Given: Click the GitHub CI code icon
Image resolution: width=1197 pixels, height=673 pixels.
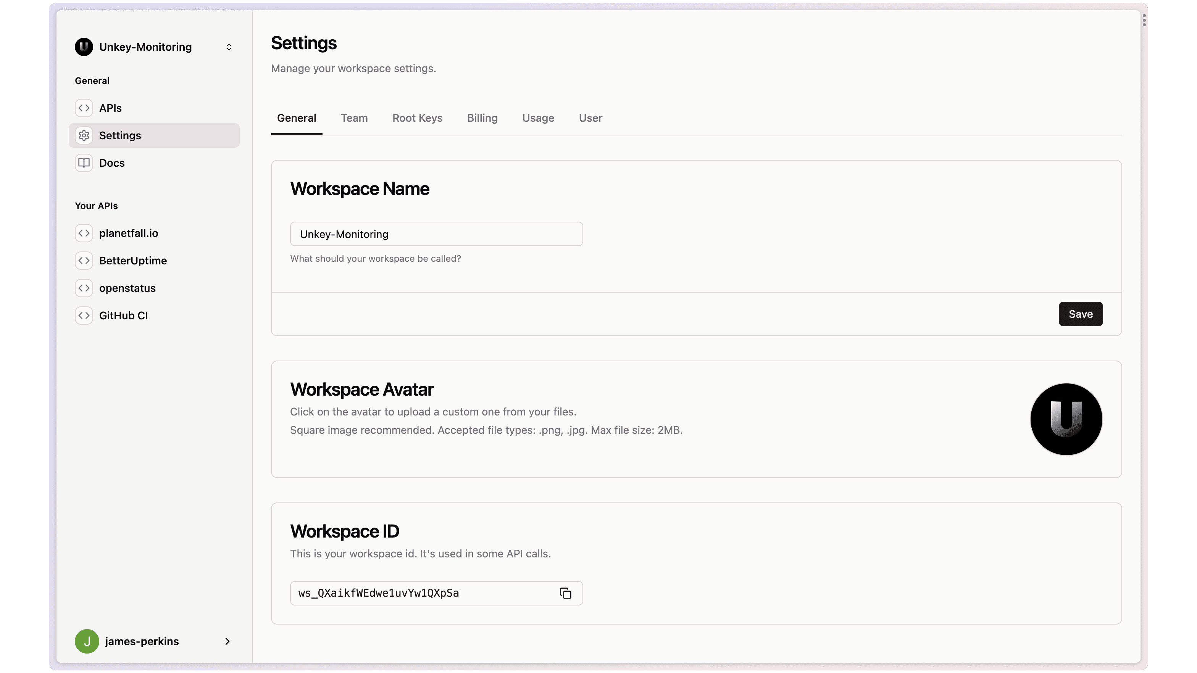Looking at the screenshot, I should (x=83, y=316).
